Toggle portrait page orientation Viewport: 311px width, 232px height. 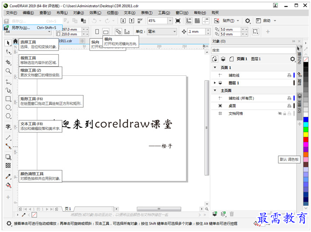point(97,32)
